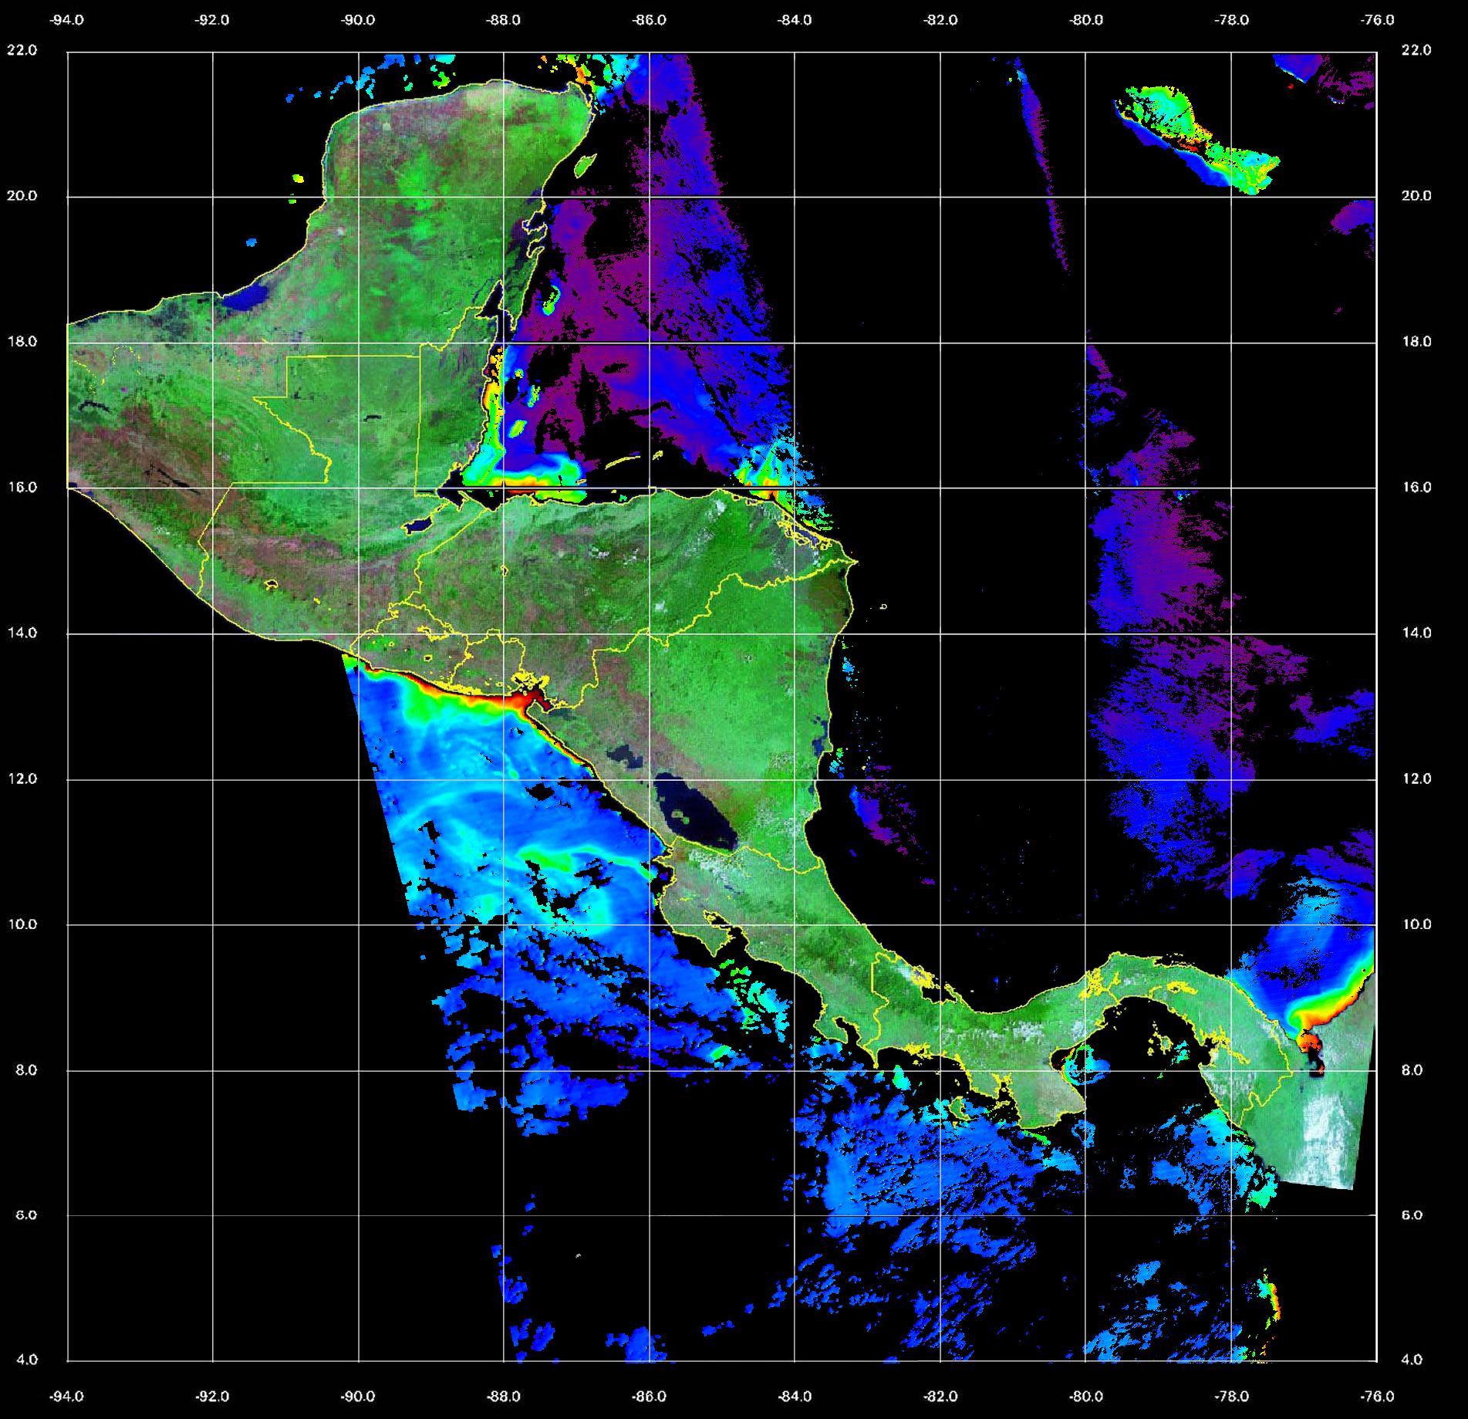Click the -94.0 longitude label on top axis
Viewport: 1468px width, 1419px height.
pyautogui.click(x=66, y=20)
